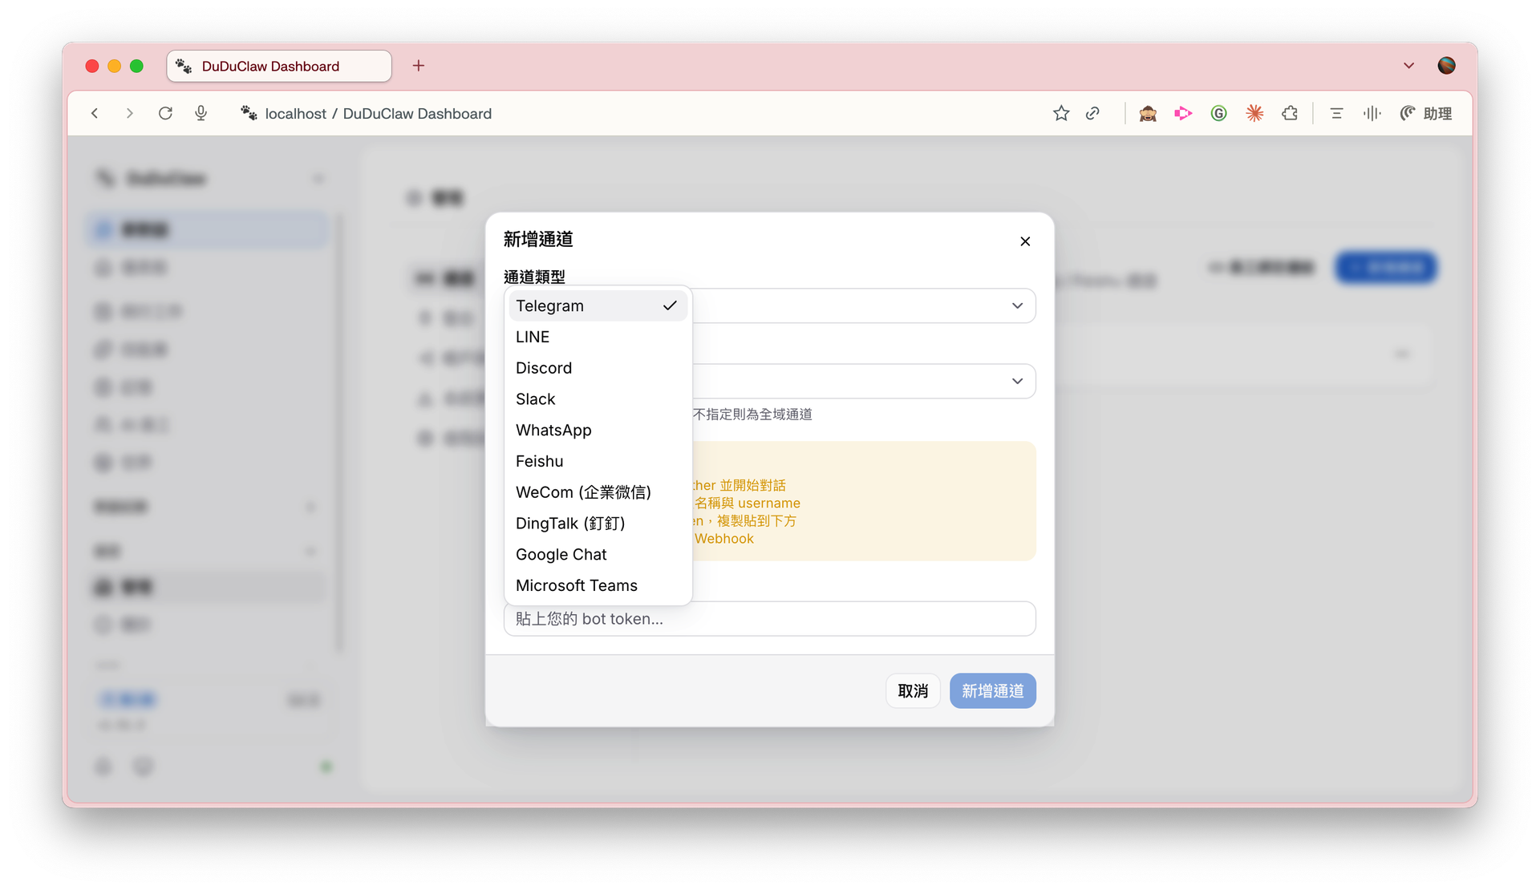
Task: Open the reading list lines icon
Action: point(1336,114)
